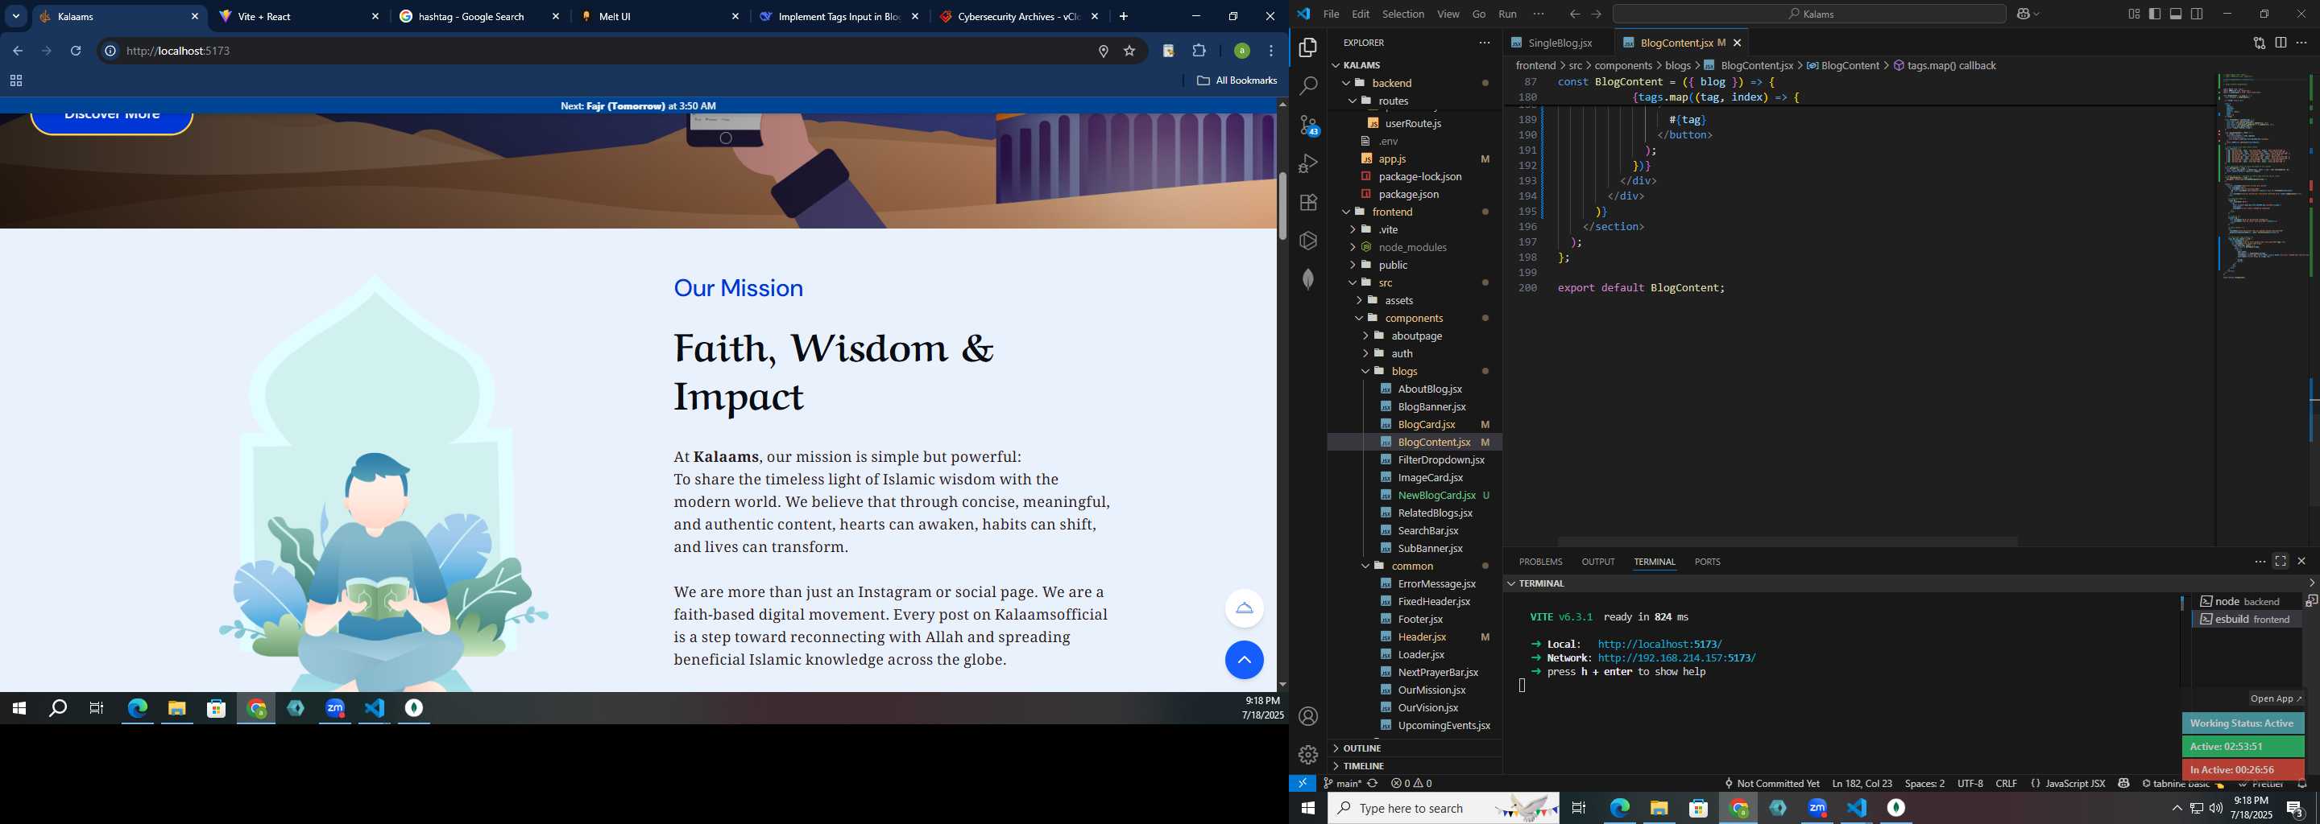Viewport: 2320px width, 824px height.
Task: Open Run and Debug view
Action: [x=1308, y=163]
